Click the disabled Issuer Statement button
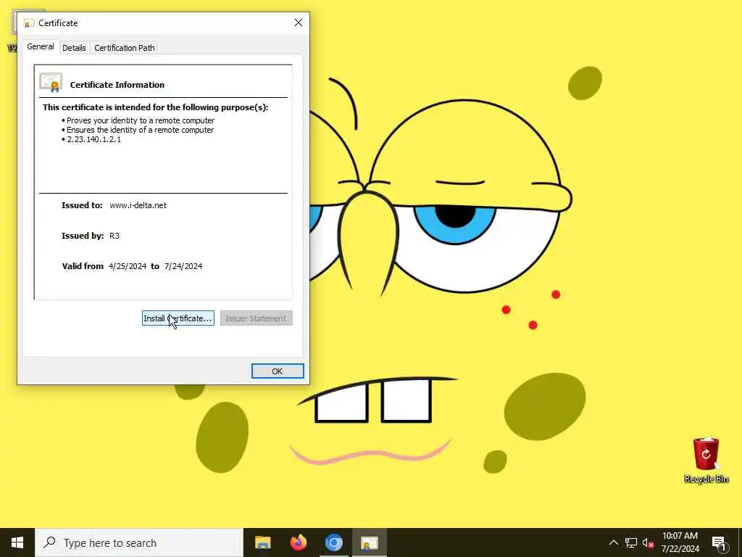The image size is (742, 557). [256, 318]
